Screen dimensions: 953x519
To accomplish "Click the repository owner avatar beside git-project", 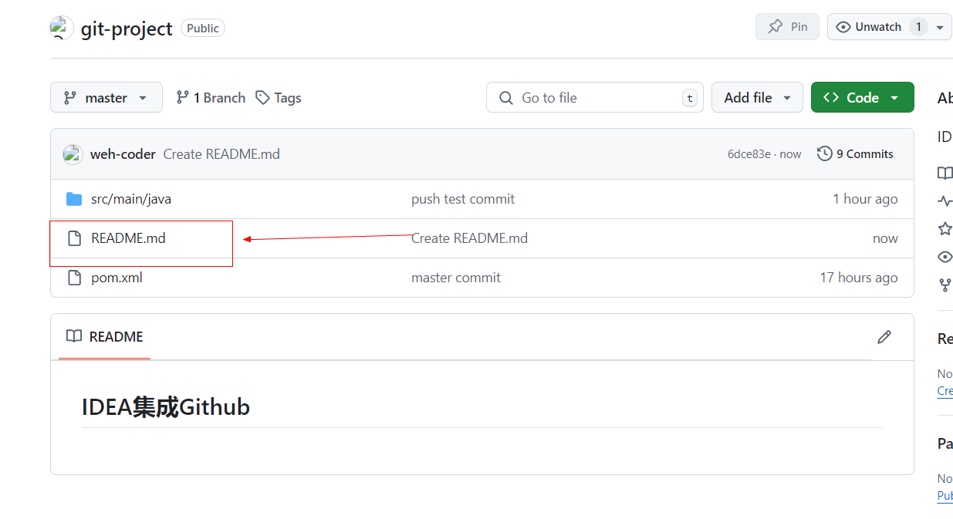I will 62,28.
